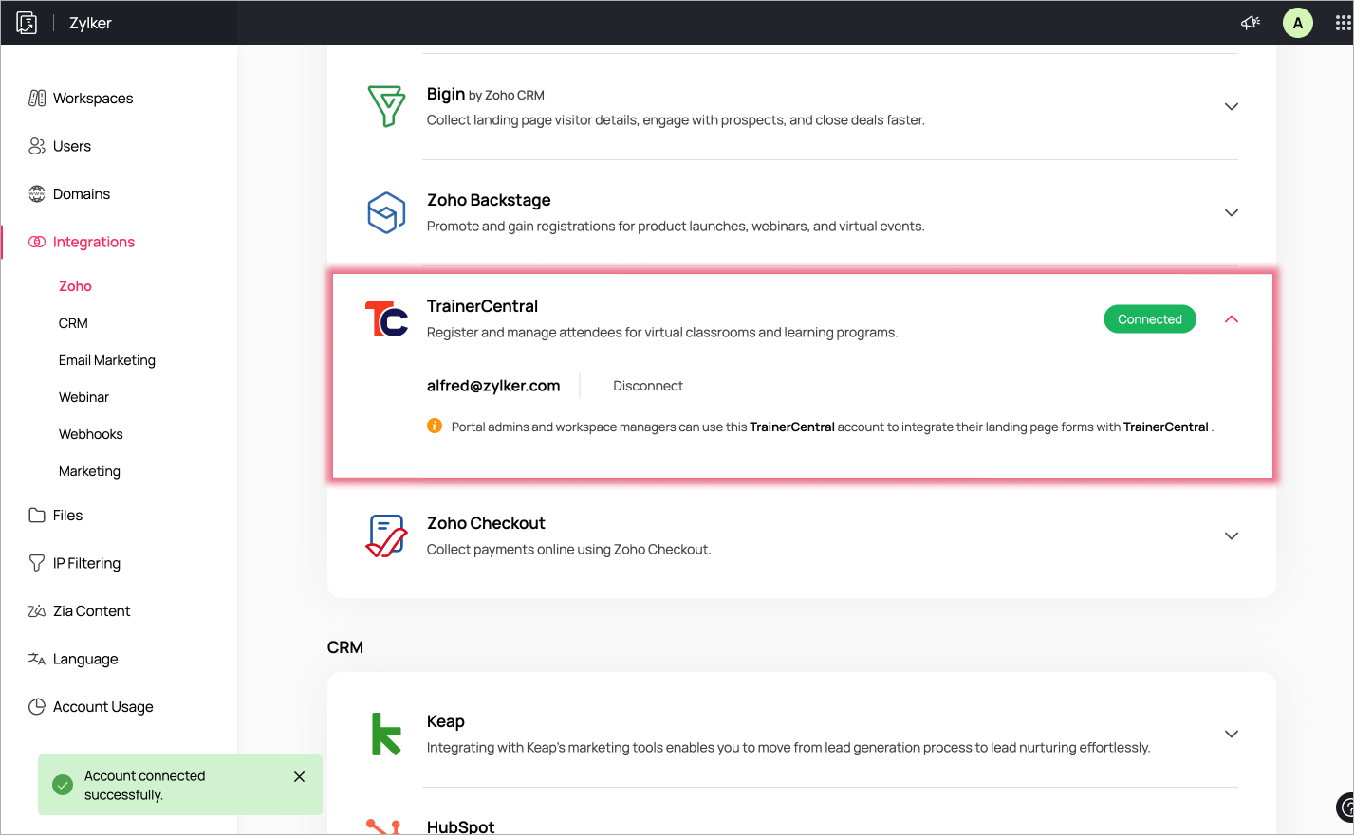Image resolution: width=1354 pixels, height=835 pixels.
Task: Click the Zoho LandingPage logo icon
Action: click(27, 23)
